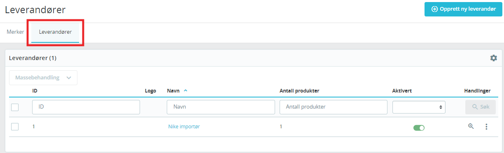
Task: Sort by the Navn column header
Action: (174, 90)
